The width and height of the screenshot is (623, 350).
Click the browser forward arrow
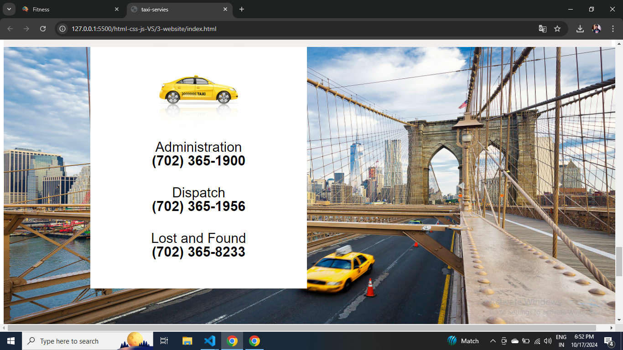26,29
